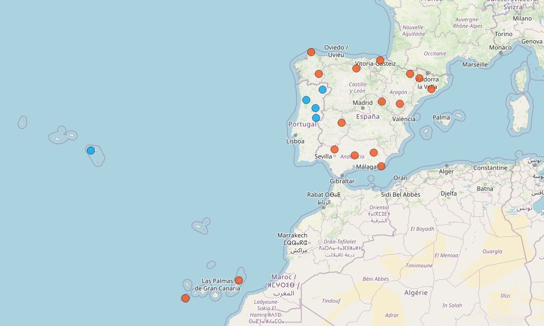Click the orange marker on the westernmost Canary island
The height and width of the screenshot is (326, 544).
pos(186,298)
